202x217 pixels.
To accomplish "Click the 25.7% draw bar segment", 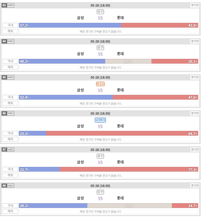I will (128, 61).
